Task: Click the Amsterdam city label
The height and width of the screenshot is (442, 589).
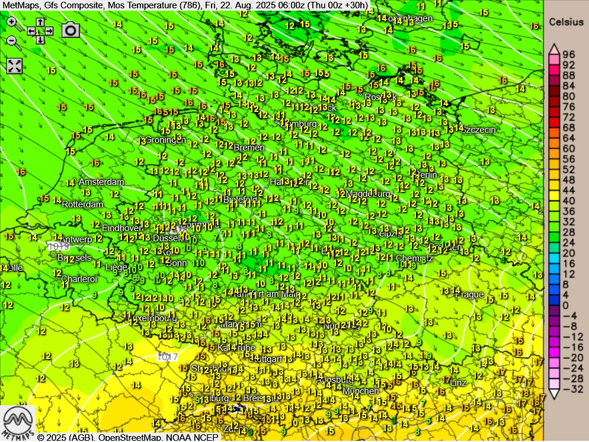Action: click(101, 182)
